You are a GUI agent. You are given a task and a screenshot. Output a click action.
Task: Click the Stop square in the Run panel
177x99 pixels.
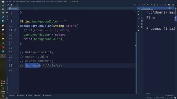click(139, 18)
